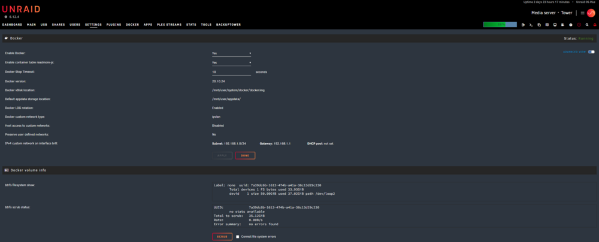
Task: Click the Docker whale icon in header
Action: point(6,38)
